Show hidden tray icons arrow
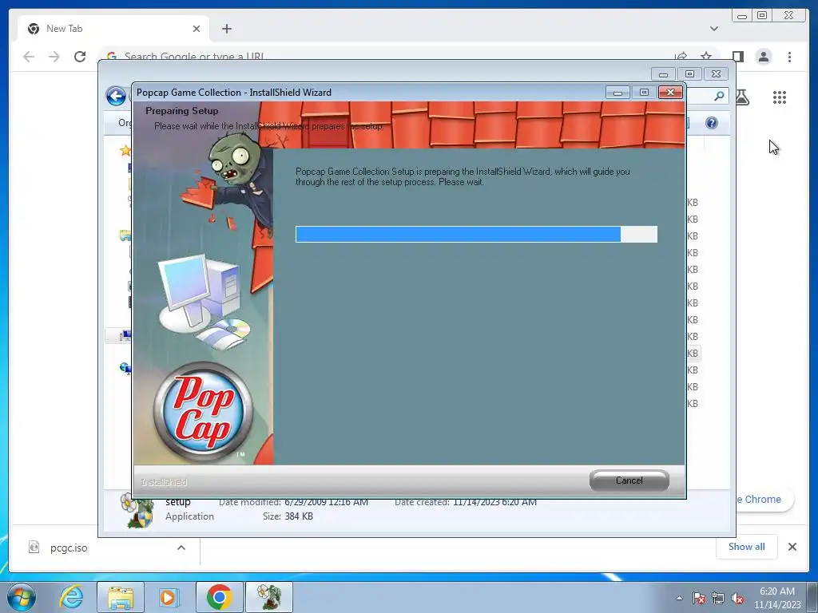 click(679, 598)
